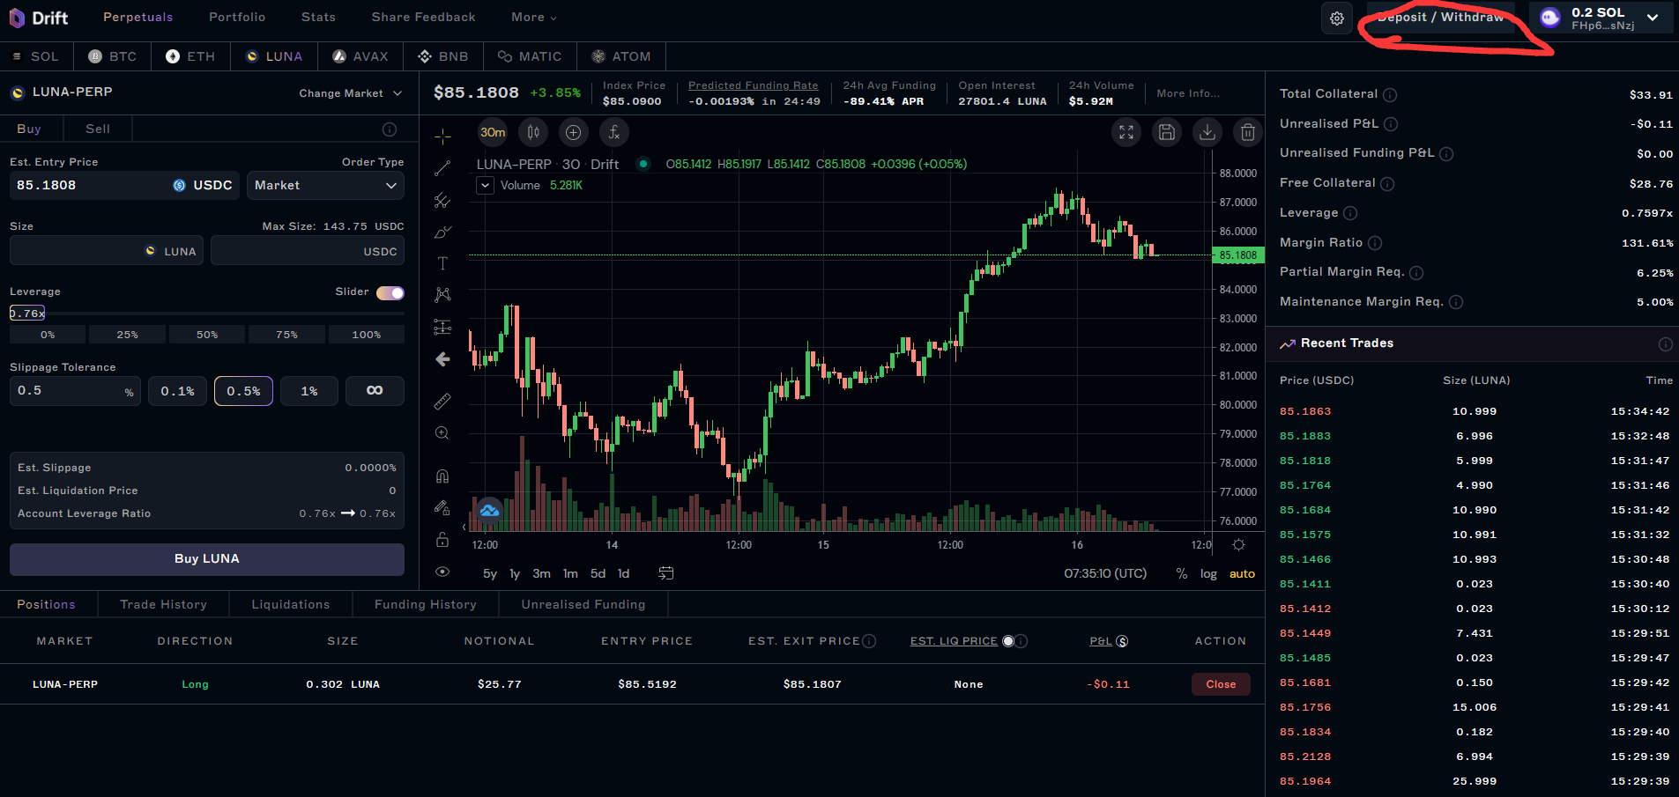Click the chart fullscreen icon
Viewport: 1679px width, 797px height.
click(x=1126, y=132)
